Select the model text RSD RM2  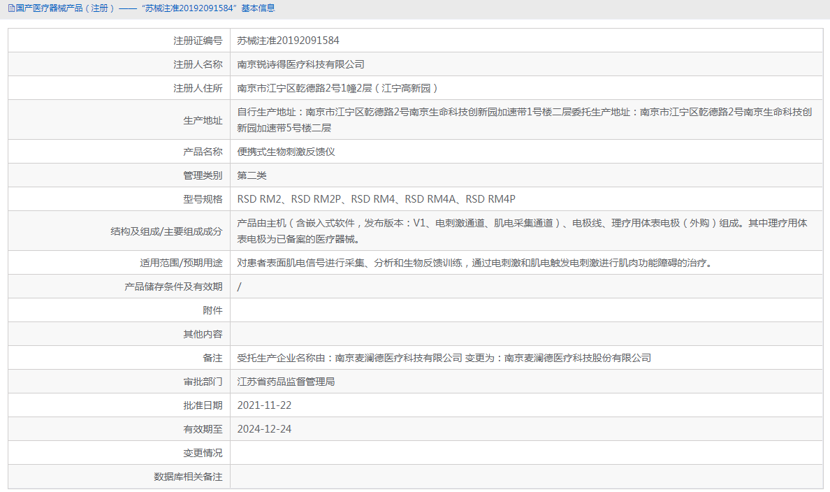point(260,198)
